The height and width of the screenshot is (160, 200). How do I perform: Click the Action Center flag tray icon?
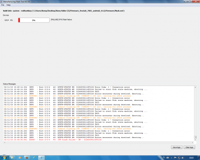pos(175,158)
